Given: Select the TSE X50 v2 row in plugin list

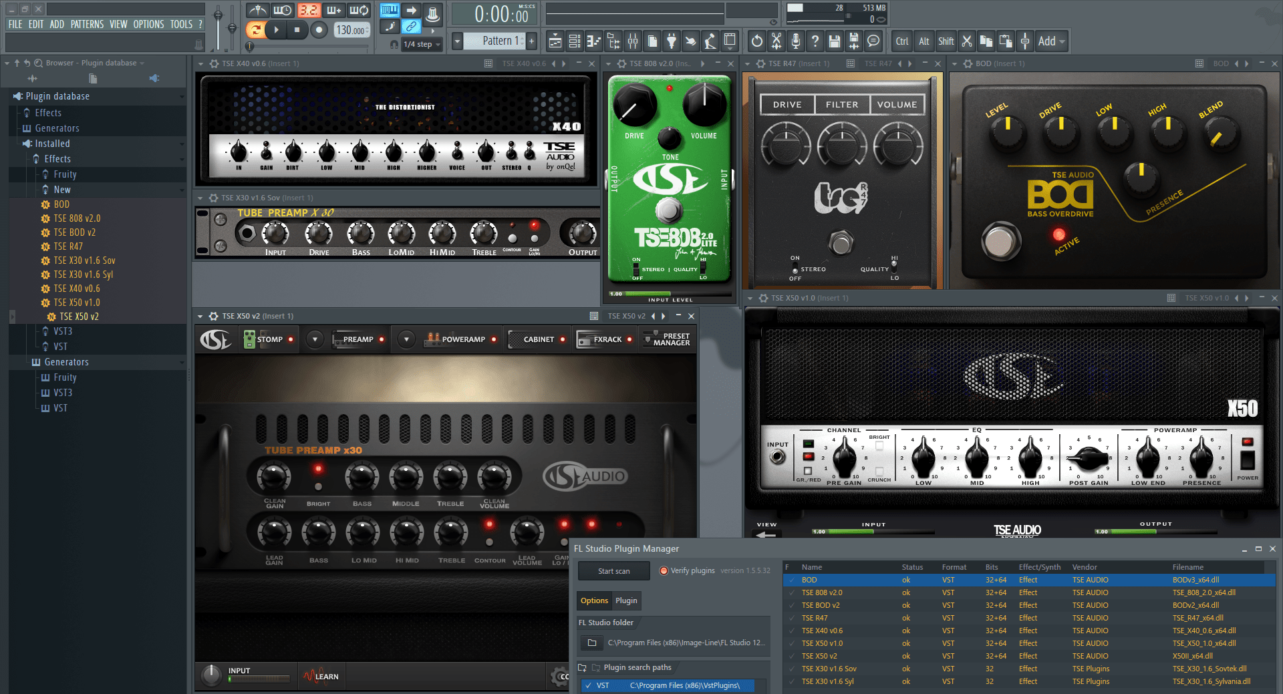Looking at the screenshot, I should point(1029,656).
